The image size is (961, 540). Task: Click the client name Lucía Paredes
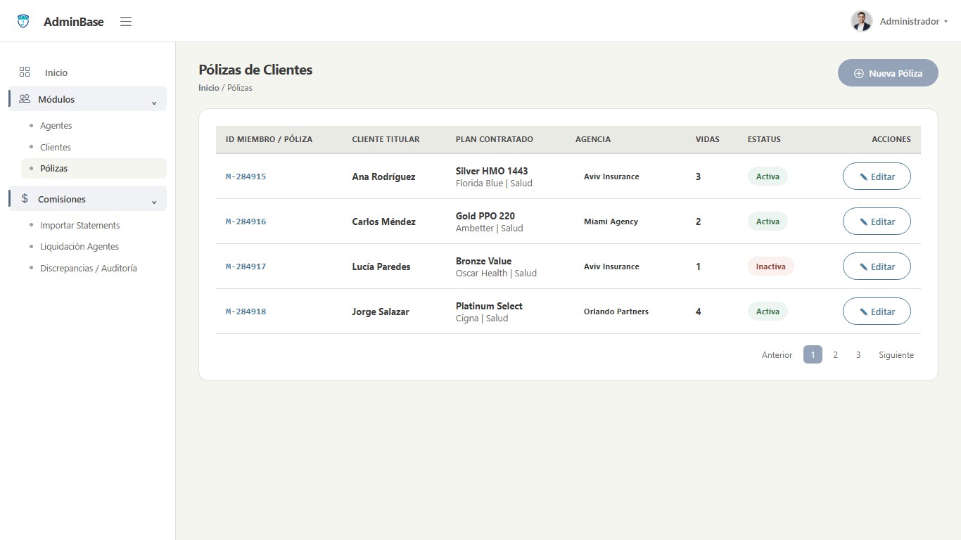pos(381,266)
